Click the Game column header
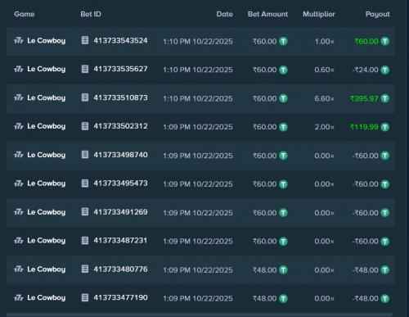409x317 pixels. click(25, 14)
